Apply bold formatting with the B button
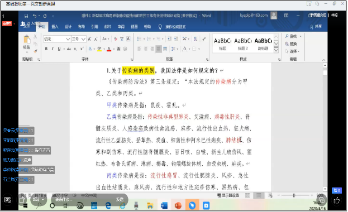 [x=46, y=49]
